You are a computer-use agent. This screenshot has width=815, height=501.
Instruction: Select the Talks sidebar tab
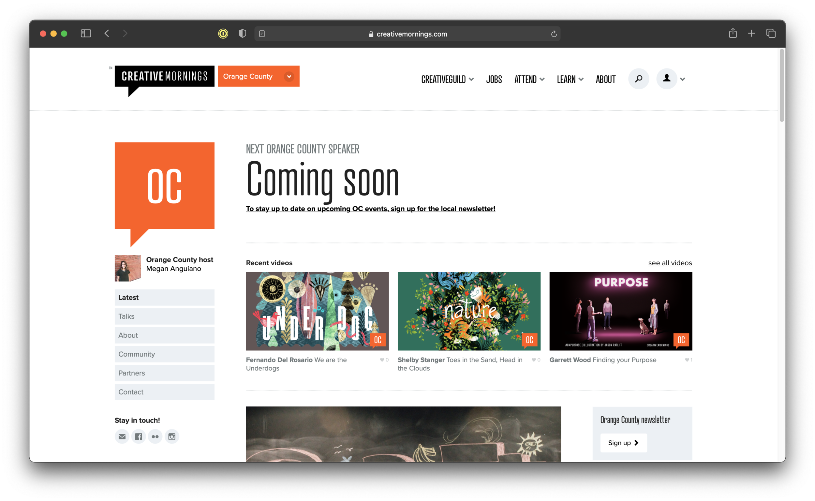[x=164, y=317]
